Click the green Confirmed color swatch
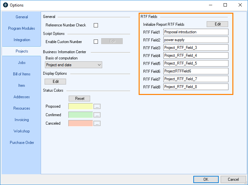The width and height of the screenshot is (248, 185). pyautogui.click(x=81, y=115)
